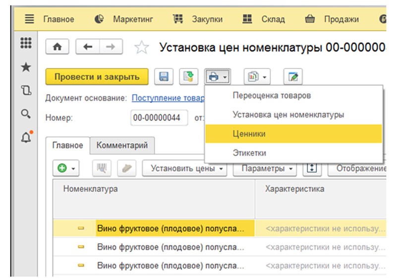
Task: Open the 'Параметры' dropdown
Action: 268,168
